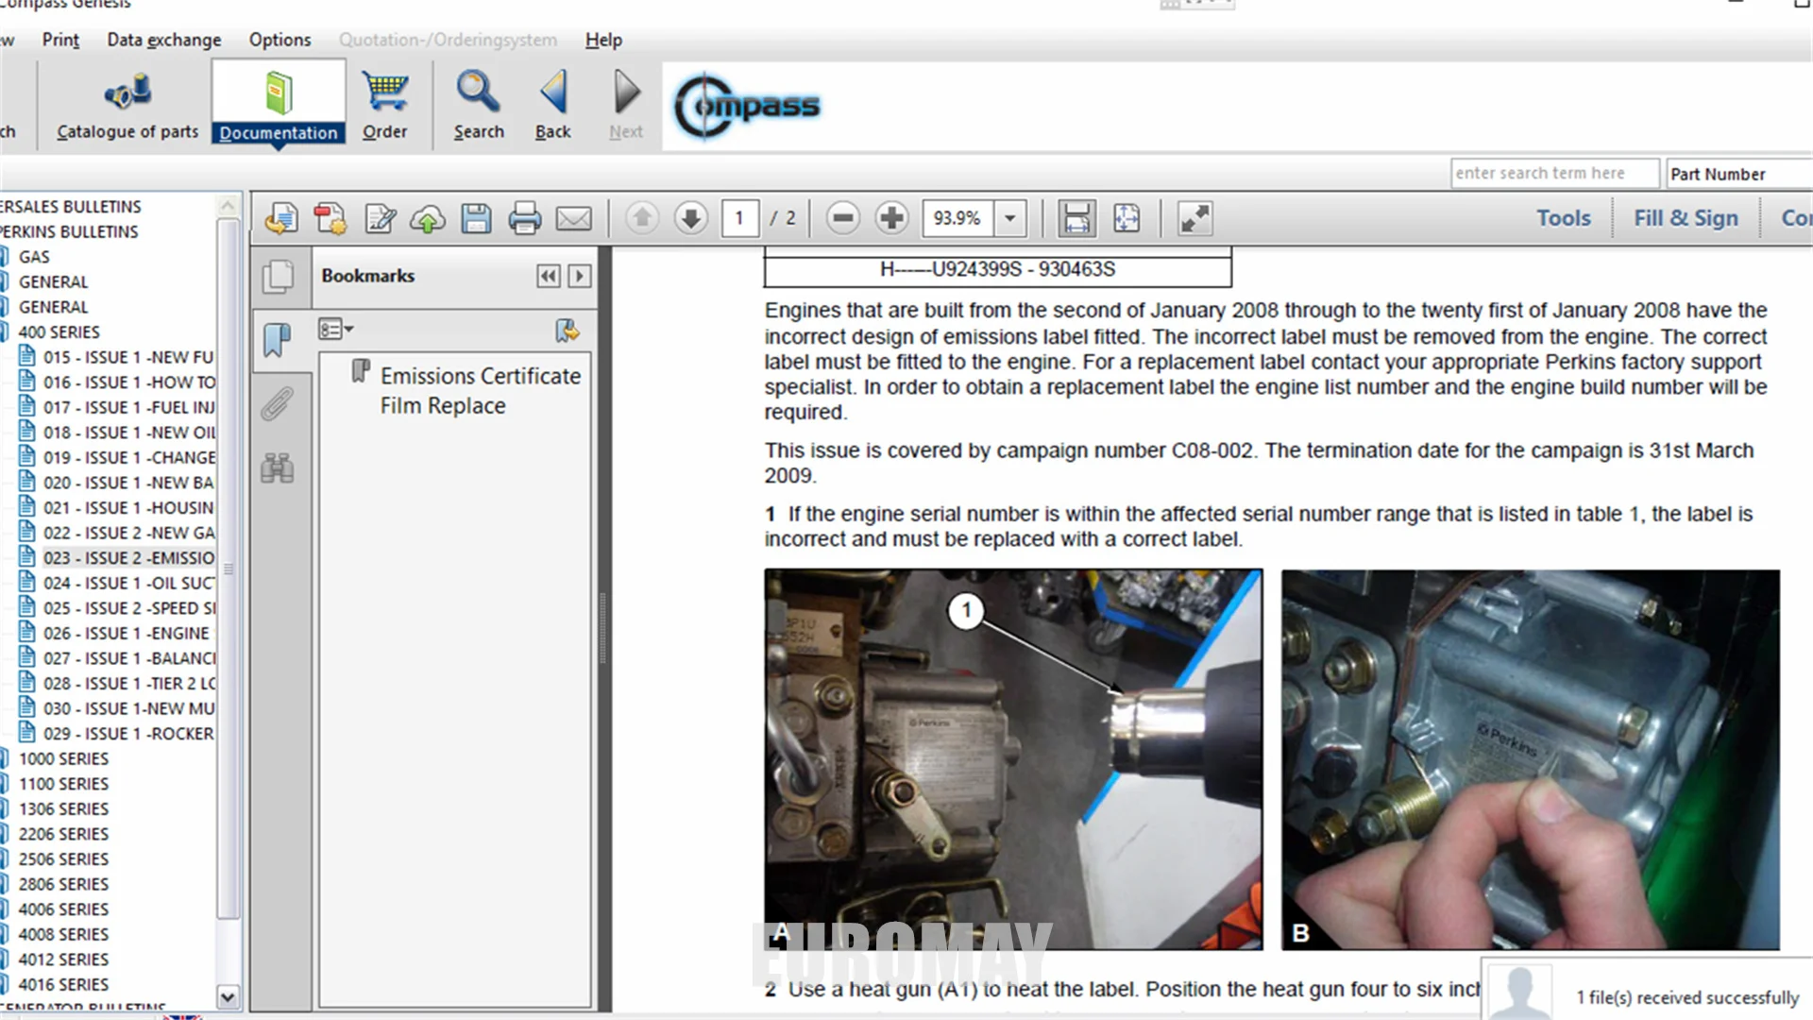Open the Fill & Sign pane
This screenshot has height=1020, width=1813.
pos(1686,218)
